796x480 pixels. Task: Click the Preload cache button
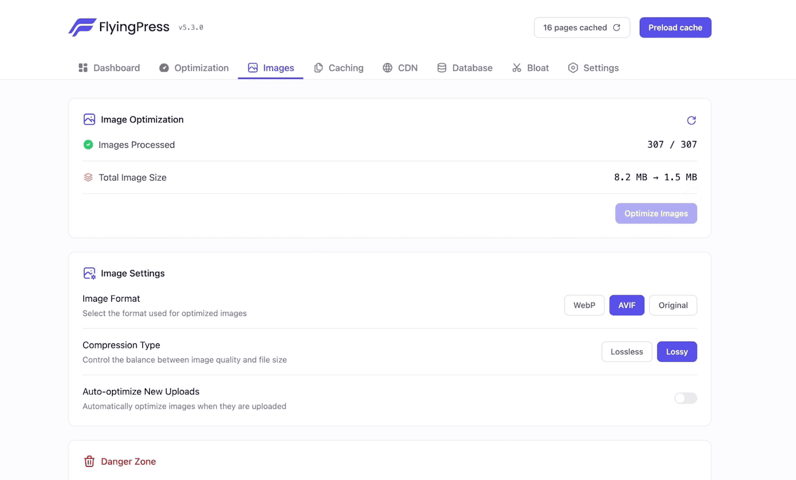click(675, 27)
